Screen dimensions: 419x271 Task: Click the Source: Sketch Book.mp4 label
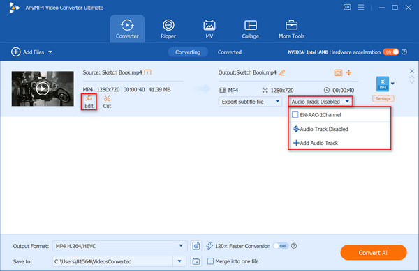[112, 72]
